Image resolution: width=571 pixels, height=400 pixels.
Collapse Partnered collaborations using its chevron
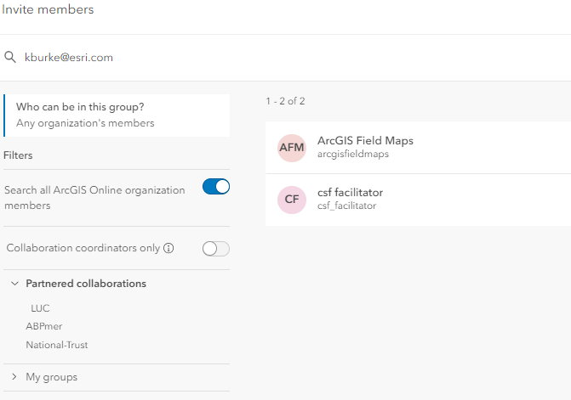click(x=15, y=284)
